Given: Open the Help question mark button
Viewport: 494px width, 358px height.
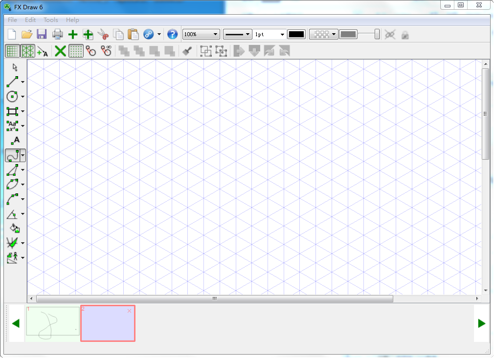Looking at the screenshot, I should click(x=172, y=34).
